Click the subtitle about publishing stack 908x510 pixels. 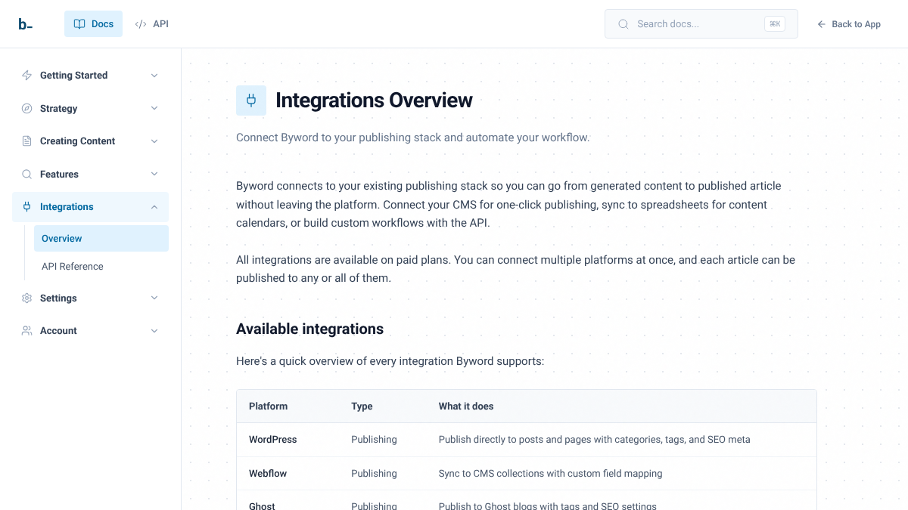(412, 138)
